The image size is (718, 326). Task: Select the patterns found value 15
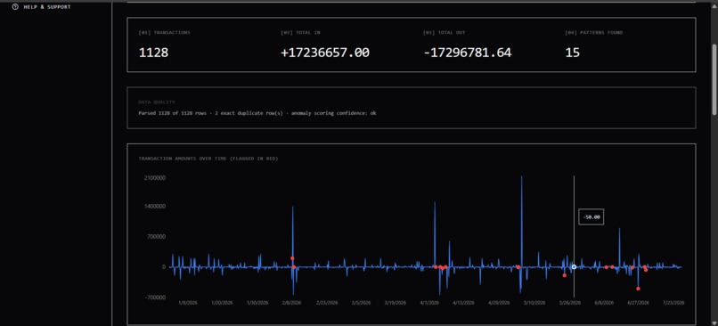573,53
